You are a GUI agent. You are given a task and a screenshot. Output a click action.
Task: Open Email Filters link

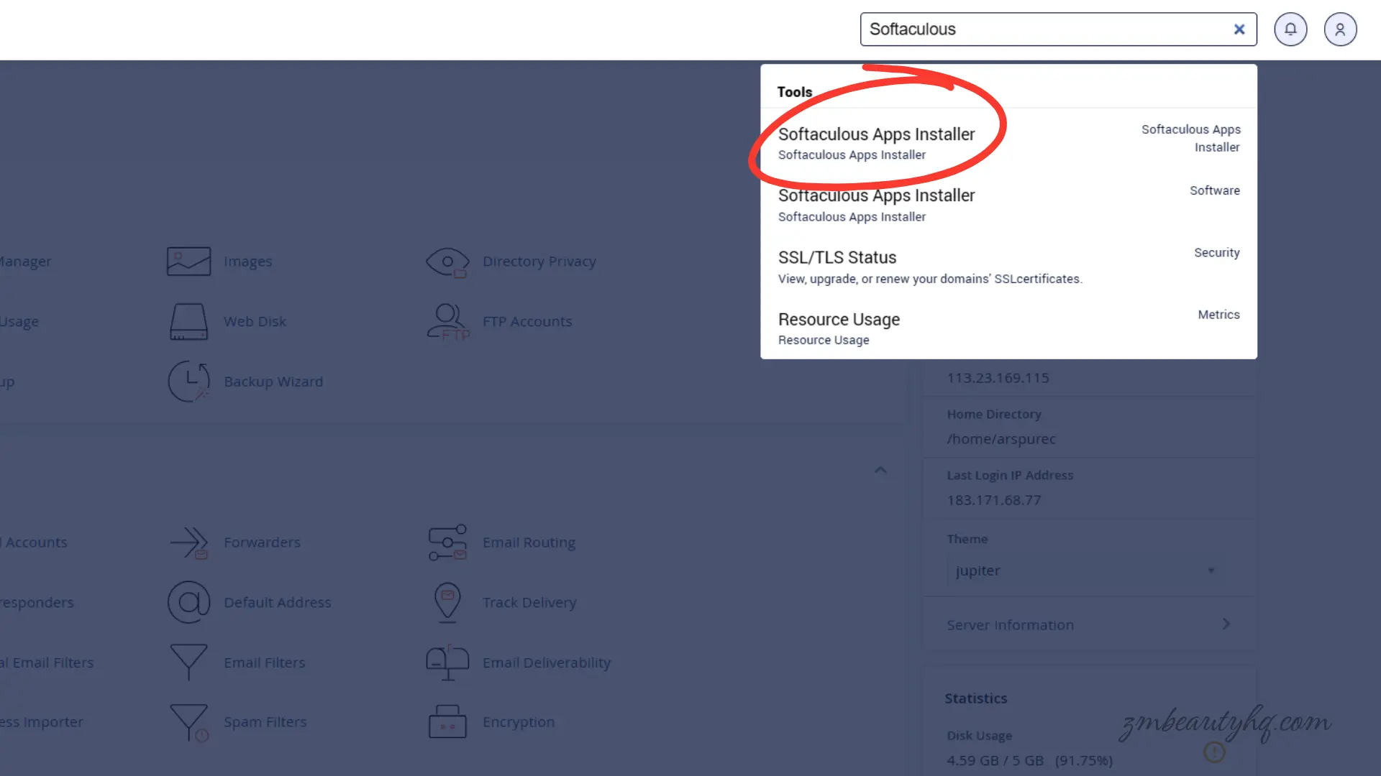tap(264, 662)
